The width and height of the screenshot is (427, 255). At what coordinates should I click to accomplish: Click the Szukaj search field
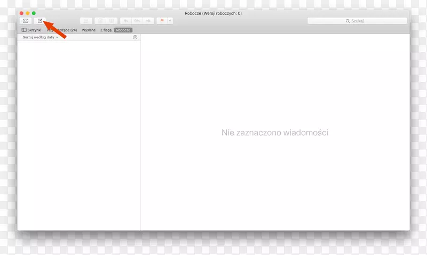coord(357,21)
